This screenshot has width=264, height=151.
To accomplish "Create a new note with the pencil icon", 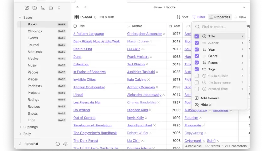I will click(26, 8).
